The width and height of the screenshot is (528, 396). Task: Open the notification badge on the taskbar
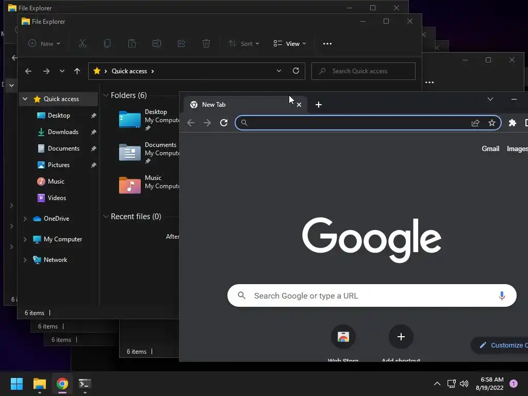tap(514, 384)
